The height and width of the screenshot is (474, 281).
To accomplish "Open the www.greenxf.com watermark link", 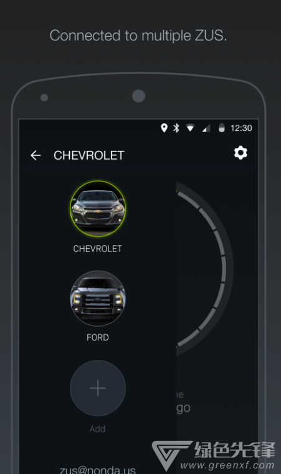I will 227,465.
